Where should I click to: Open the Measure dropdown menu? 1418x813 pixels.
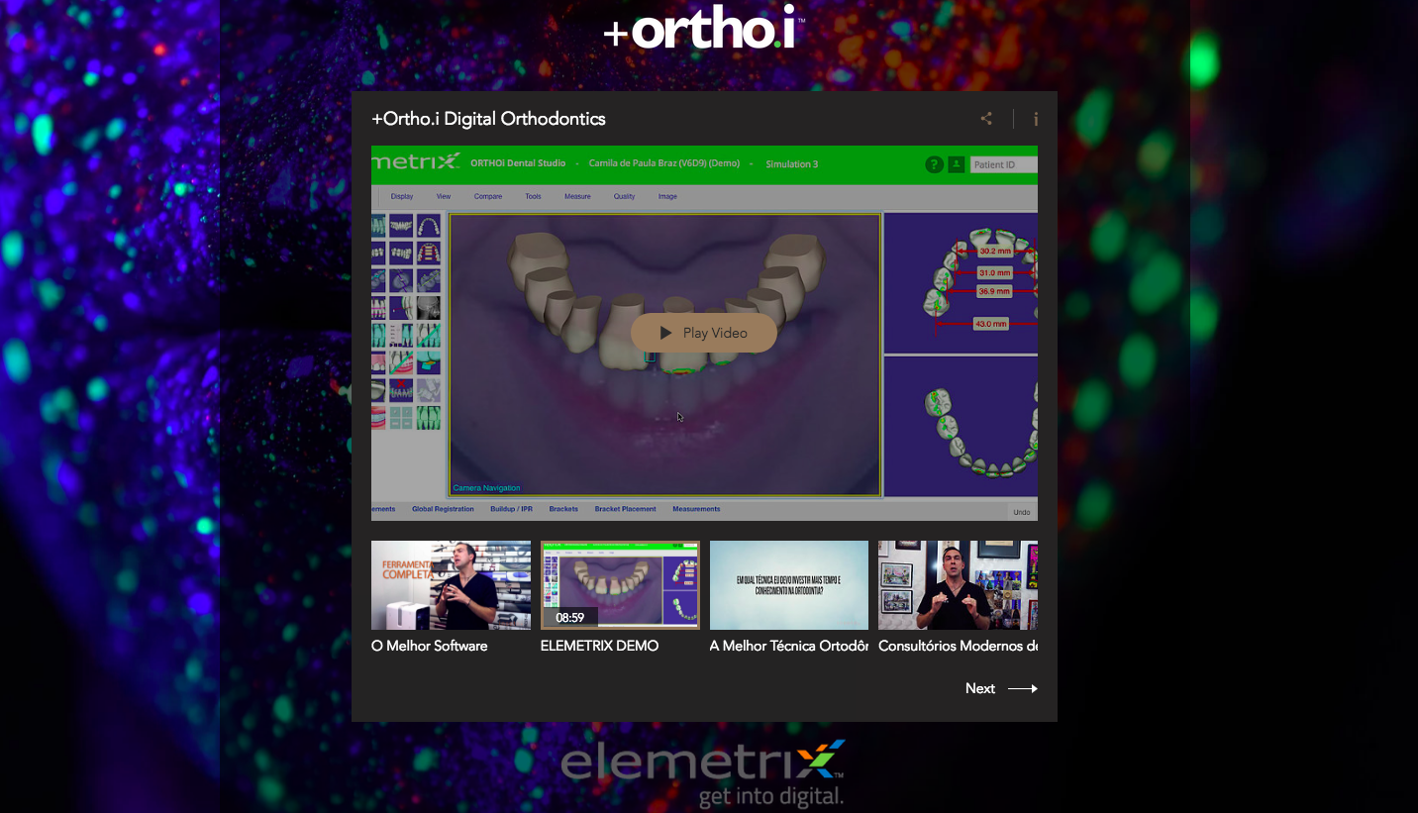pyautogui.click(x=577, y=196)
